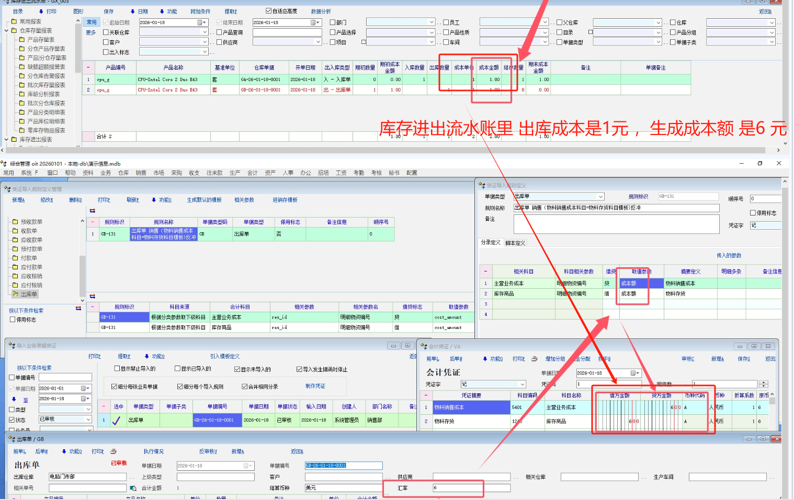Click the check mark in 选中 column
Viewport: 794px width, 500px height.
(117, 420)
